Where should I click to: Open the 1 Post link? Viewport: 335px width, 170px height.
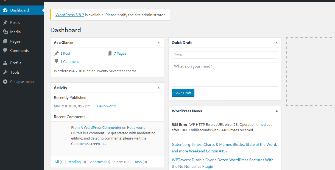[65, 53]
